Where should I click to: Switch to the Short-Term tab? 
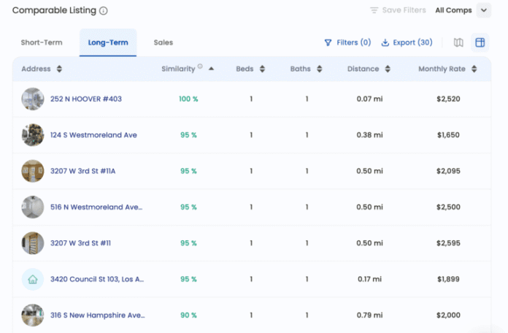[x=41, y=42]
